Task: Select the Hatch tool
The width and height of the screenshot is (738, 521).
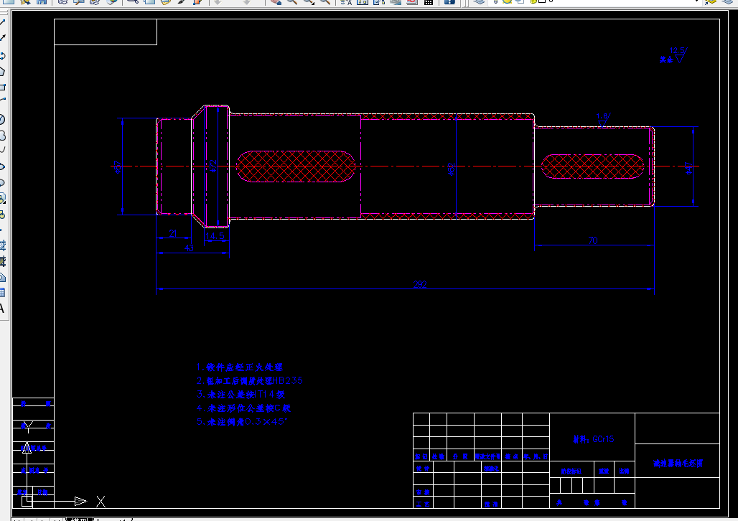Action: [x=2, y=245]
